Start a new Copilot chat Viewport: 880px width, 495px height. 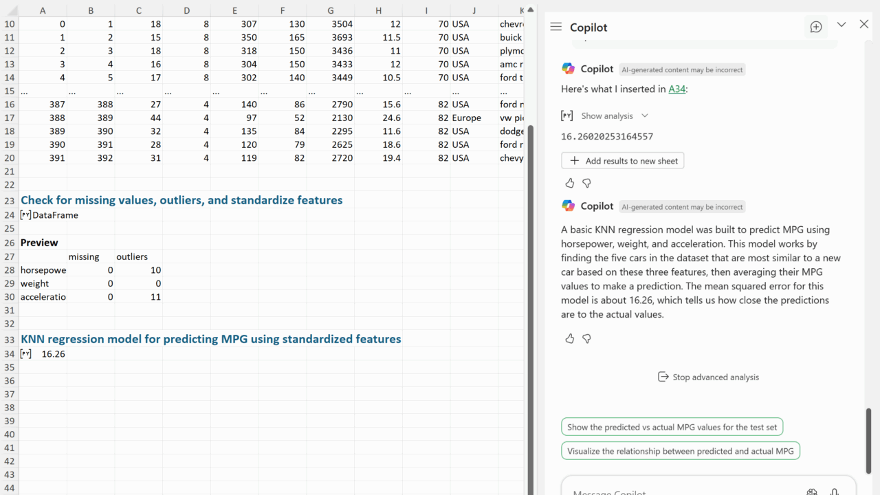tap(816, 27)
